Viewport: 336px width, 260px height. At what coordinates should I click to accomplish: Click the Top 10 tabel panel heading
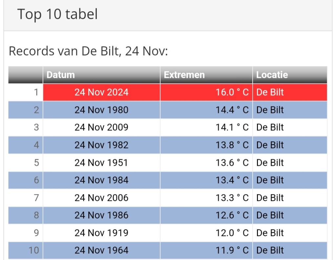(57, 14)
